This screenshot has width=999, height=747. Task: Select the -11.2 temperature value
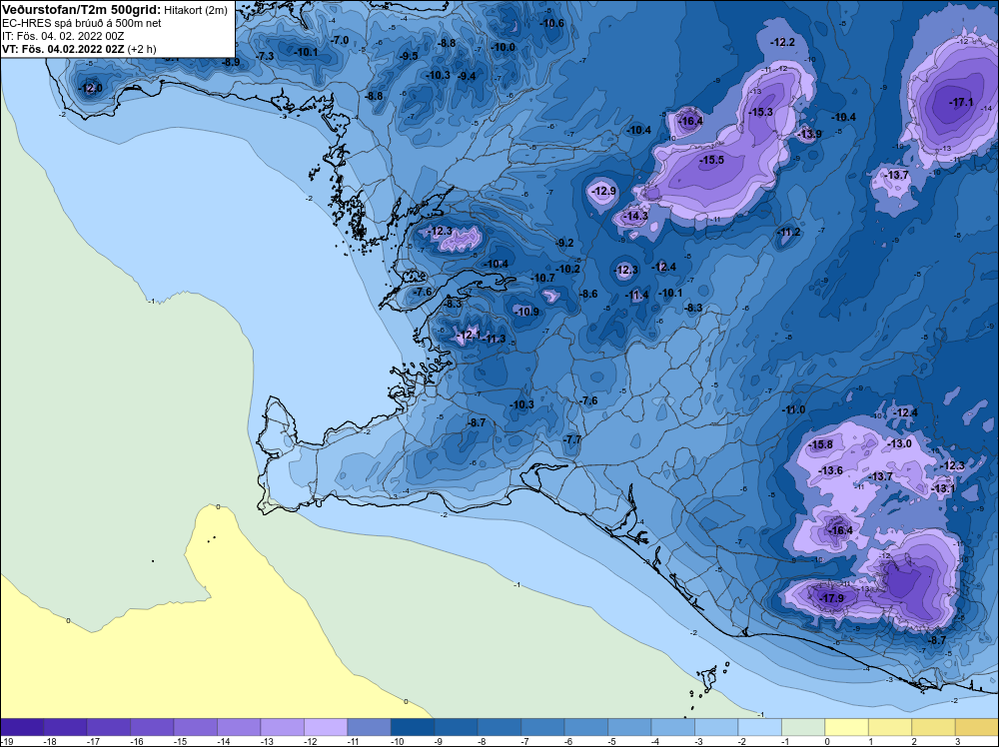click(x=788, y=232)
